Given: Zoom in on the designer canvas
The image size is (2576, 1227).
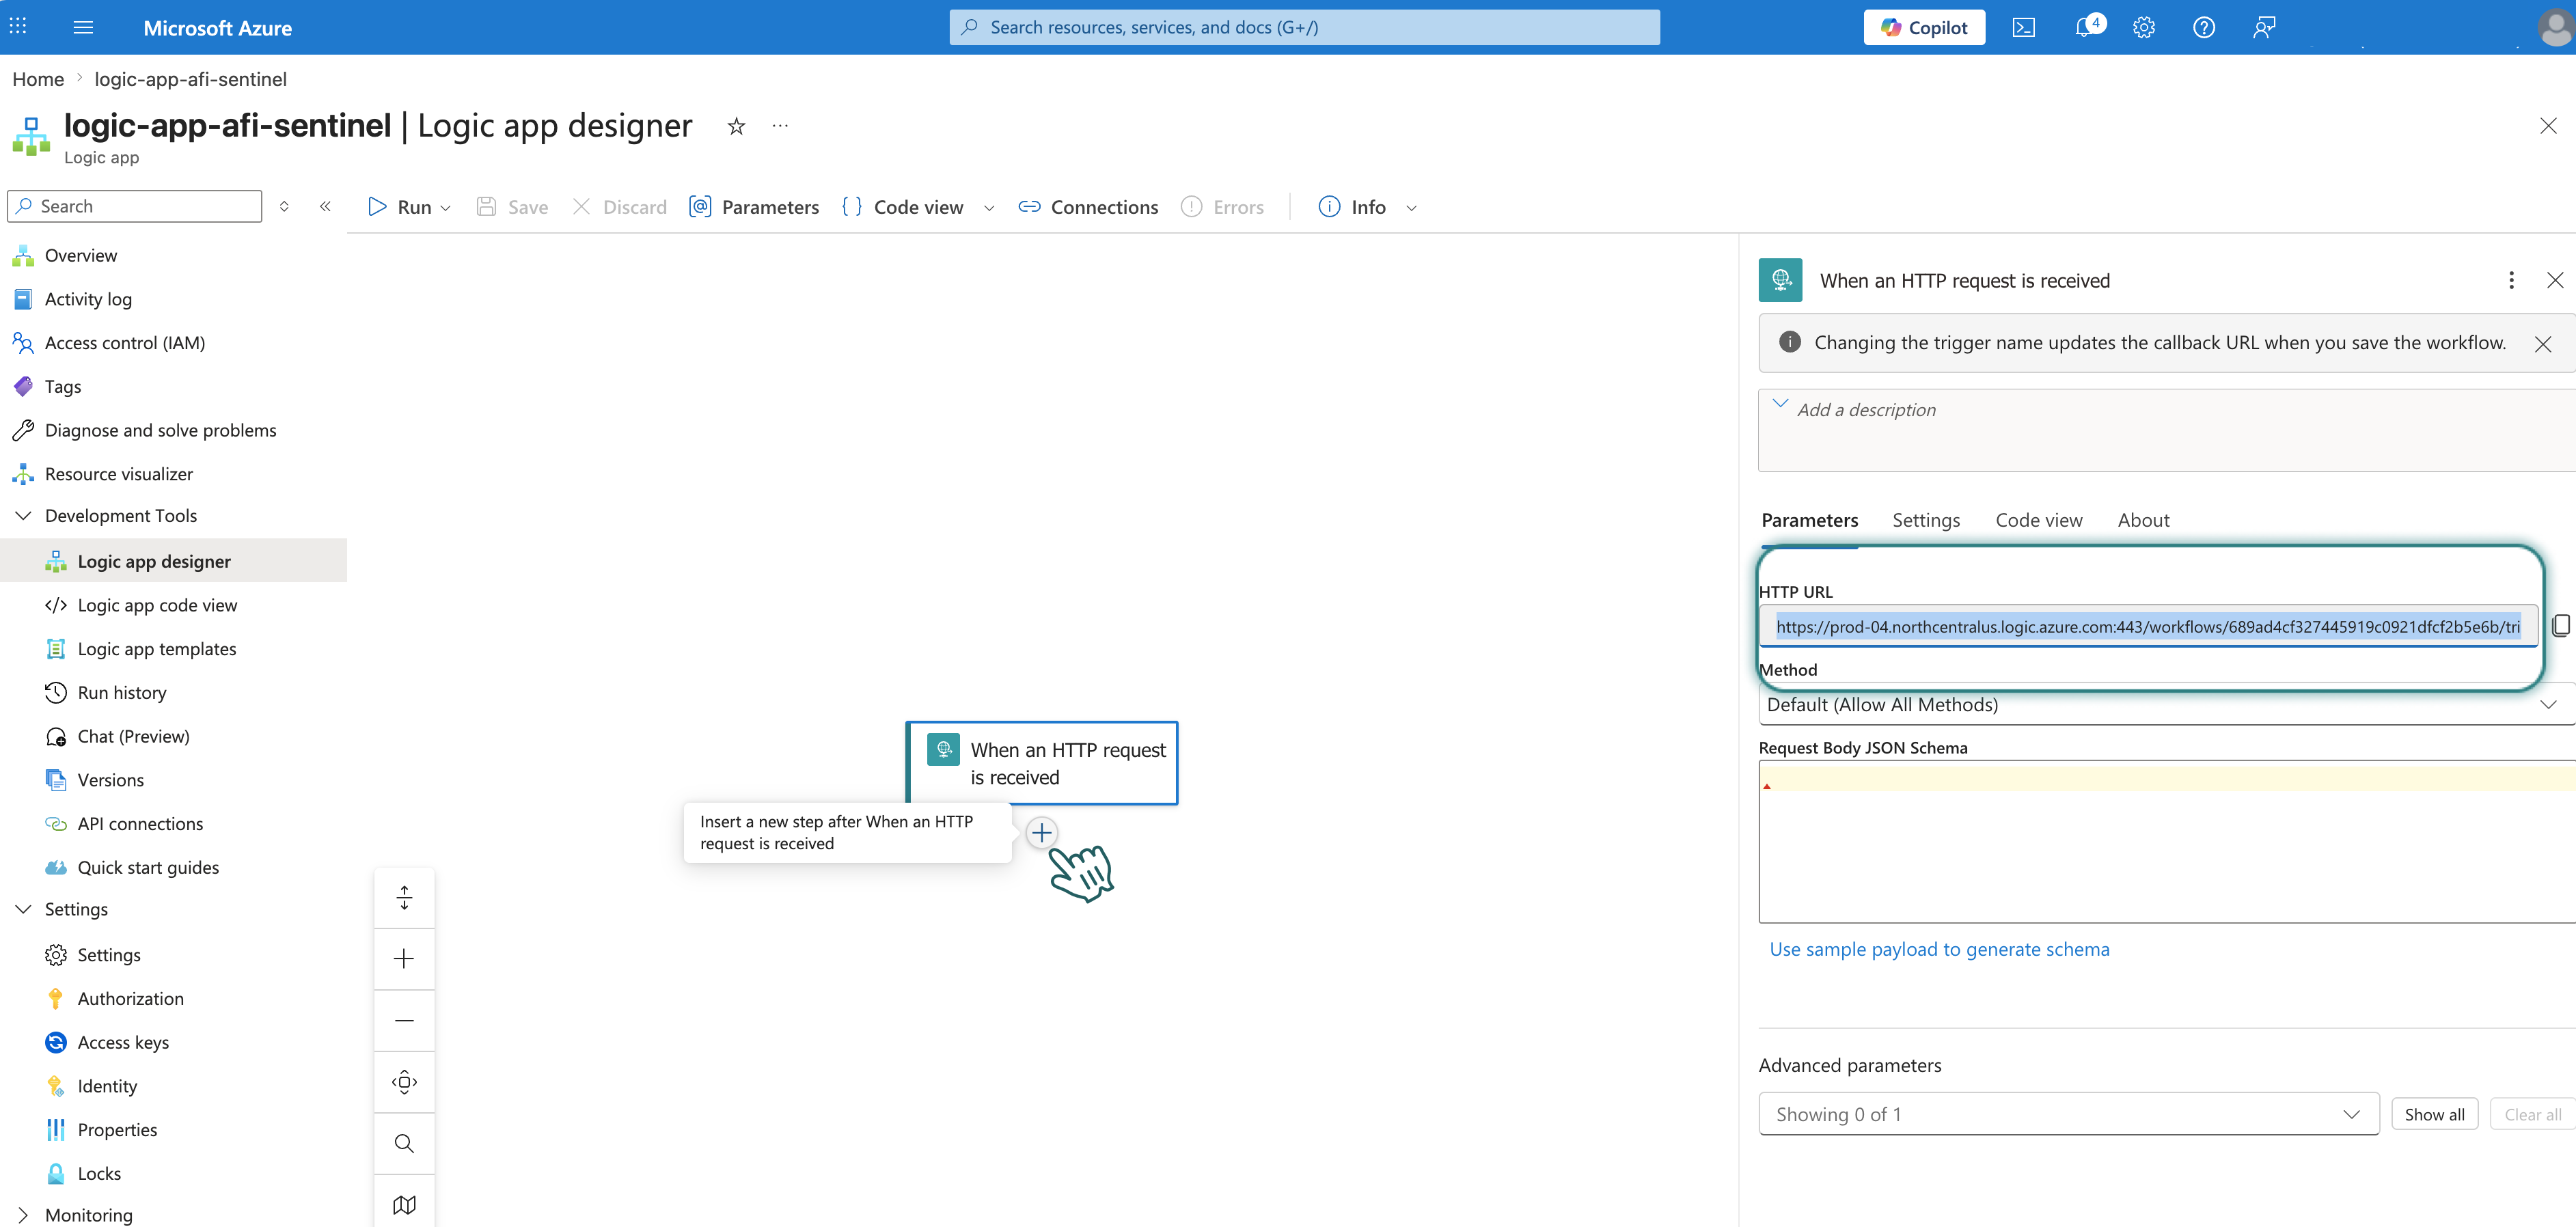Looking at the screenshot, I should coord(404,959).
